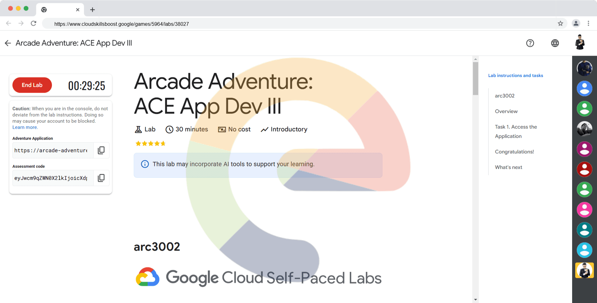Click the End Lab button
The image size is (597, 303).
[32, 85]
